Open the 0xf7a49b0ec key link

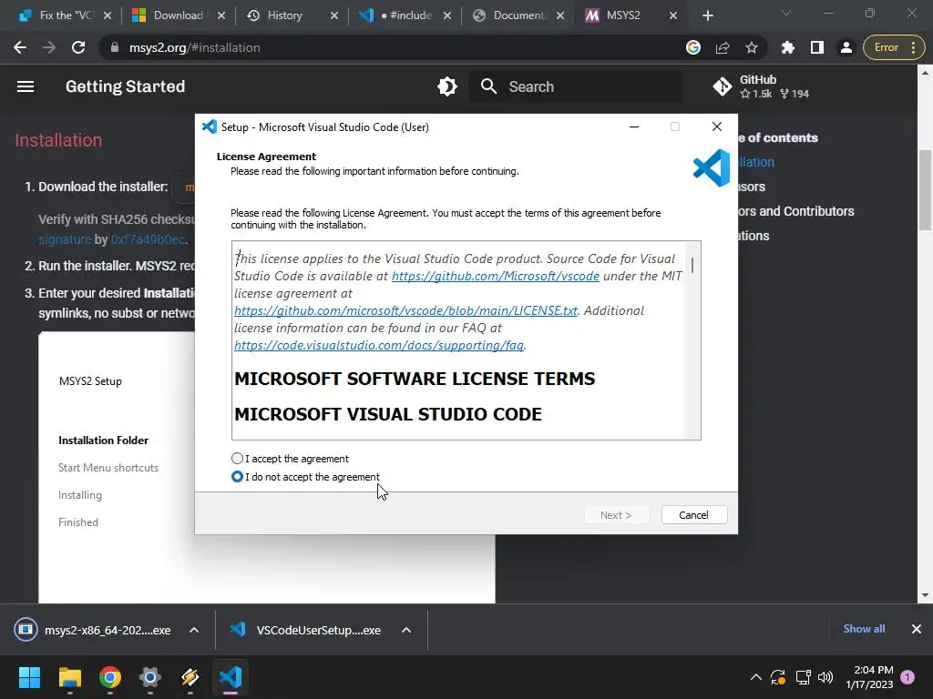[x=148, y=239]
